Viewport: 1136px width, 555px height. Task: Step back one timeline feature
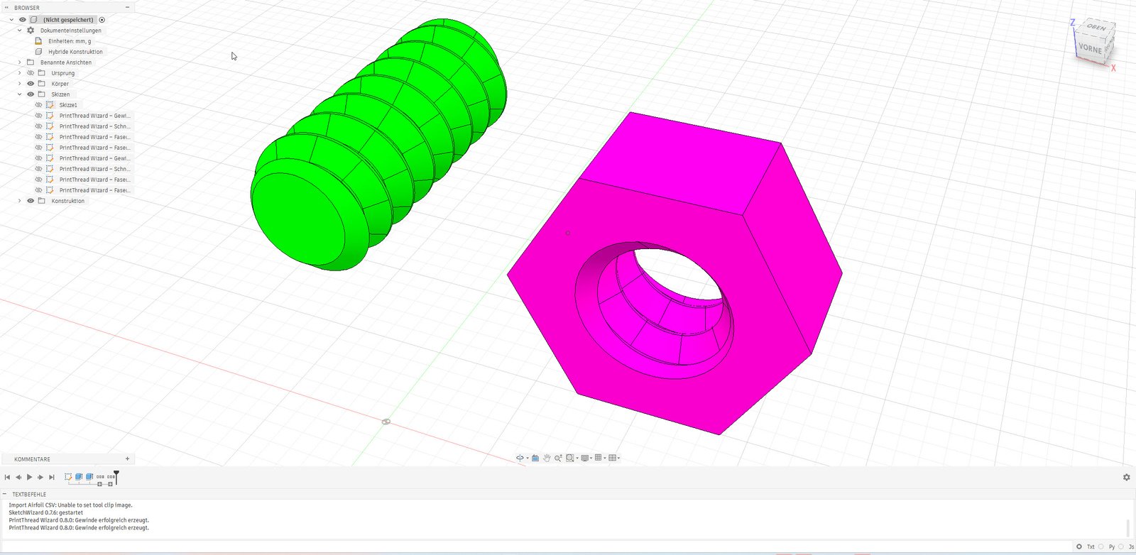pyautogui.click(x=18, y=477)
